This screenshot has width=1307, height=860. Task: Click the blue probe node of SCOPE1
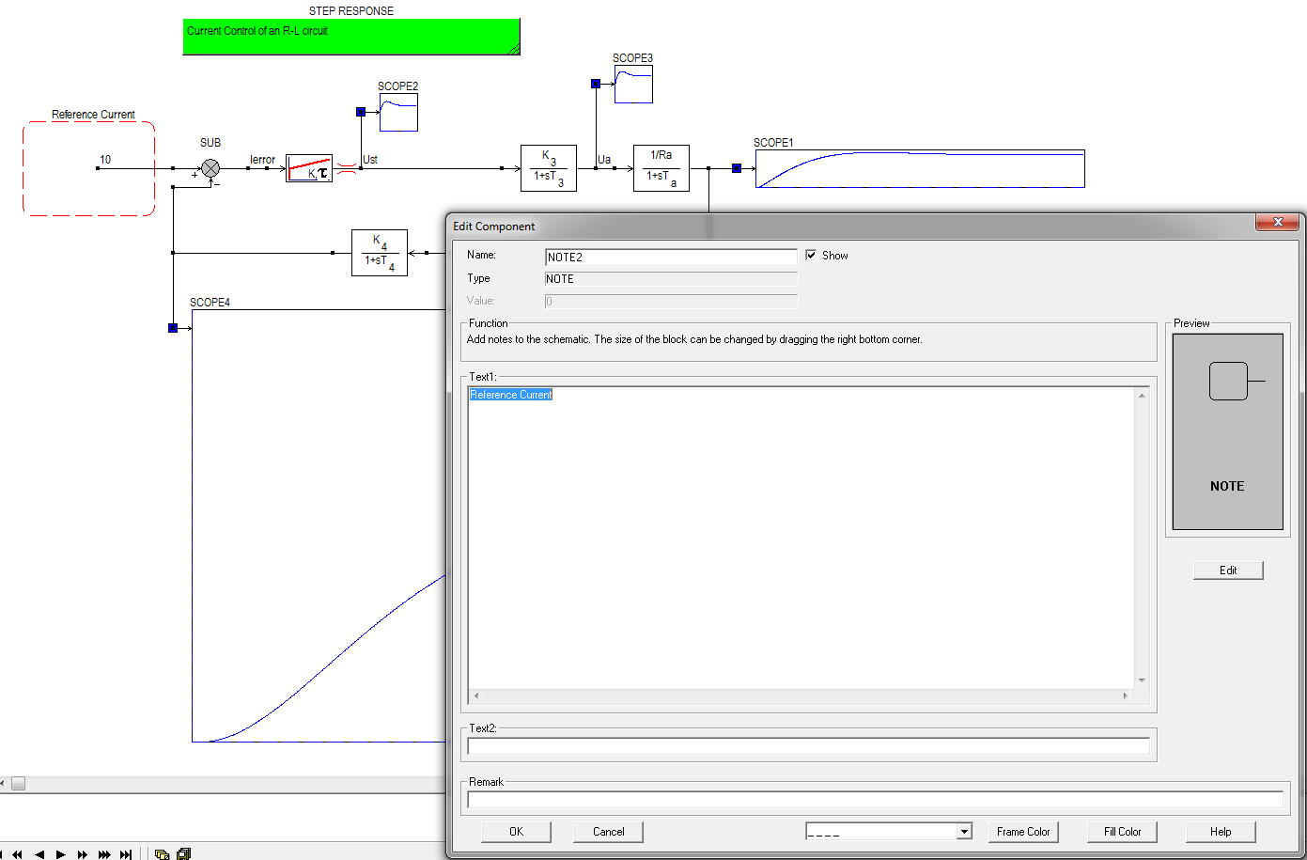pyautogui.click(x=737, y=168)
